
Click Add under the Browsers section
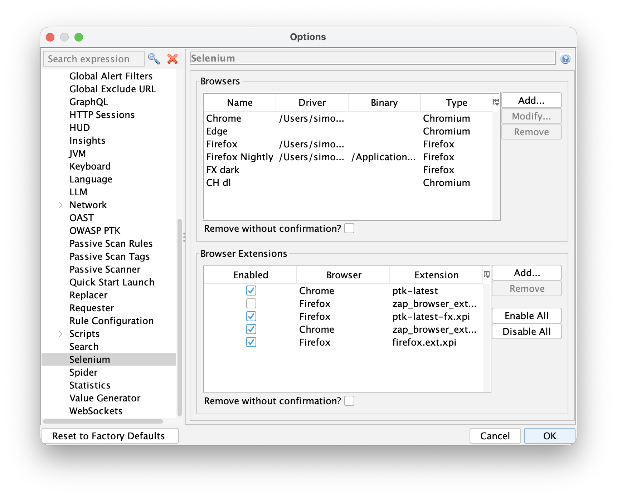(x=531, y=100)
